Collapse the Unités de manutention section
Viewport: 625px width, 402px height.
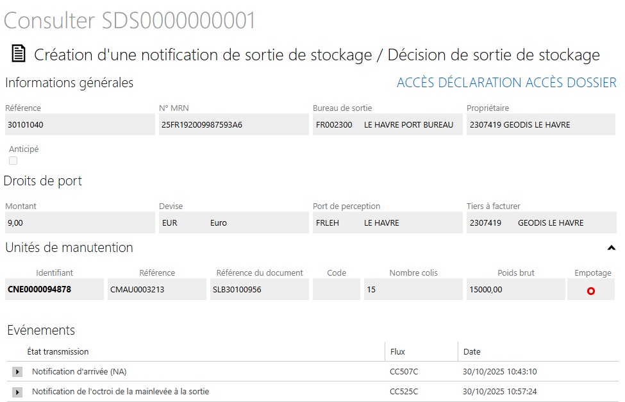coord(611,247)
